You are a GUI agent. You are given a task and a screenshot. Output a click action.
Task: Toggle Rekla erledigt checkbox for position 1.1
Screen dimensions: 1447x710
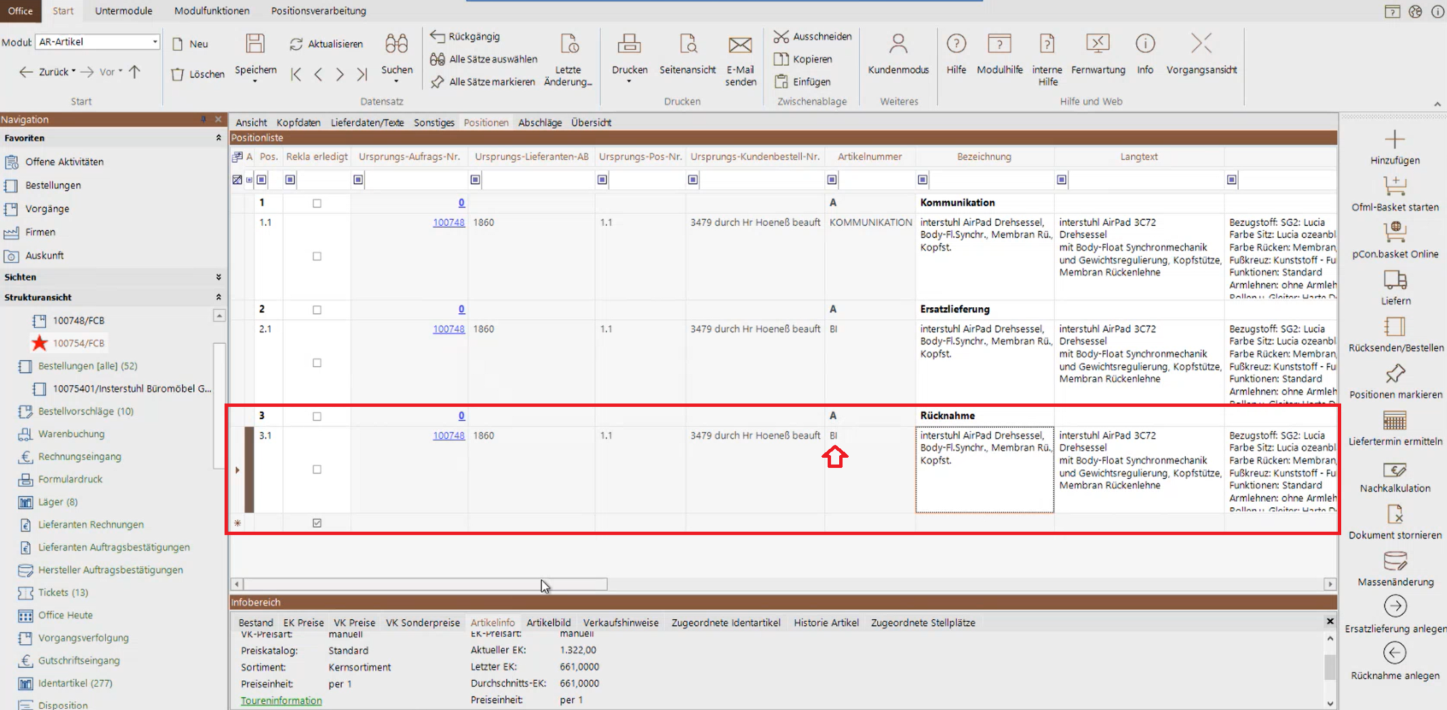pyautogui.click(x=317, y=256)
